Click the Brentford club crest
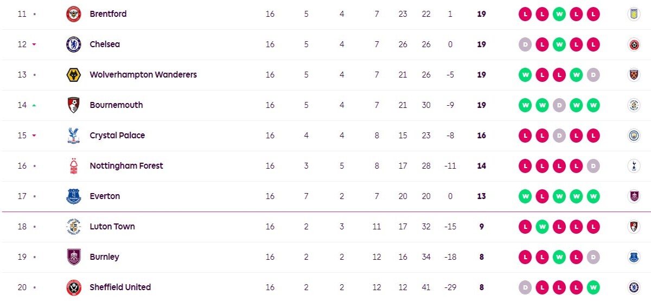This screenshot has height=301, width=651. pyautogui.click(x=73, y=14)
